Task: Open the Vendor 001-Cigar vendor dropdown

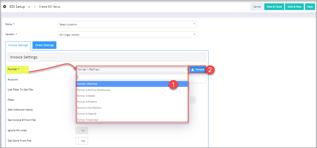Action: [127, 35]
